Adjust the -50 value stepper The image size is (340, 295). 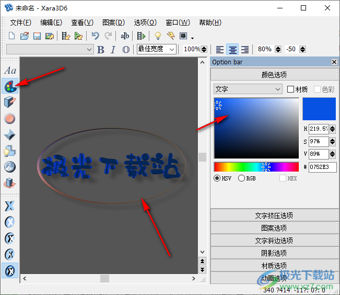point(303,49)
